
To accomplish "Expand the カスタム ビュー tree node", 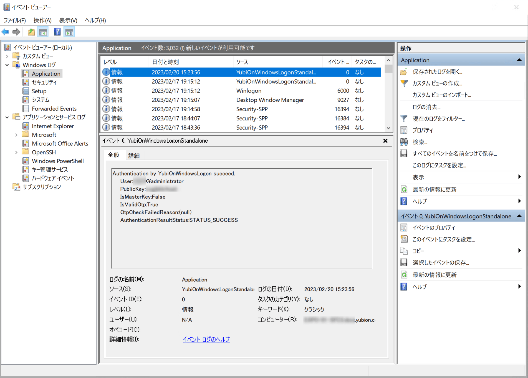I will (7, 56).
